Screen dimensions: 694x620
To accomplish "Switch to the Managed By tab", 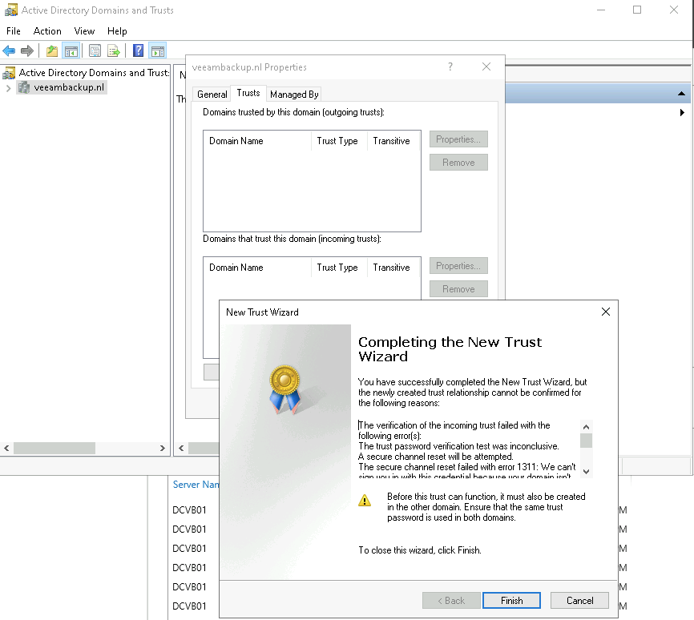I will tap(294, 94).
